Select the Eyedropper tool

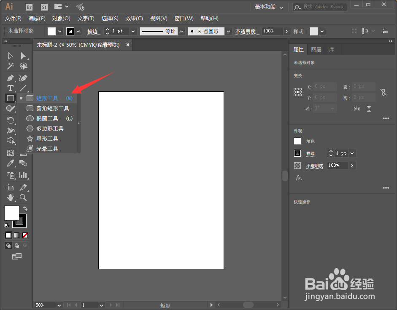(x=11, y=163)
